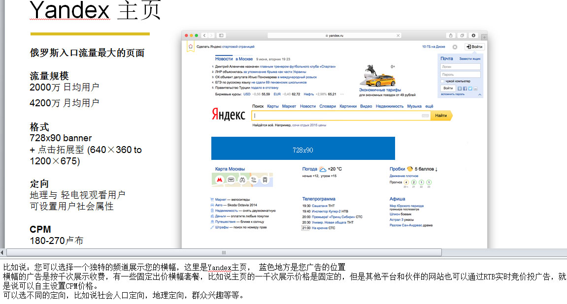This screenshot has width=567, height=304.
Task: Click the EUR exchange rate link
Action: tap(277, 94)
